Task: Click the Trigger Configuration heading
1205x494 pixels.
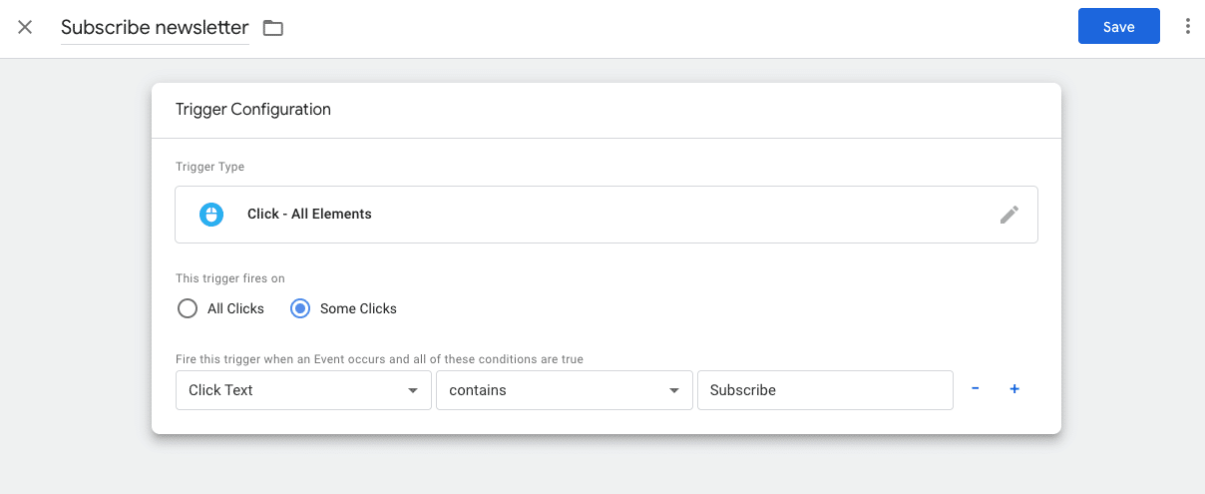Action: [x=253, y=110]
